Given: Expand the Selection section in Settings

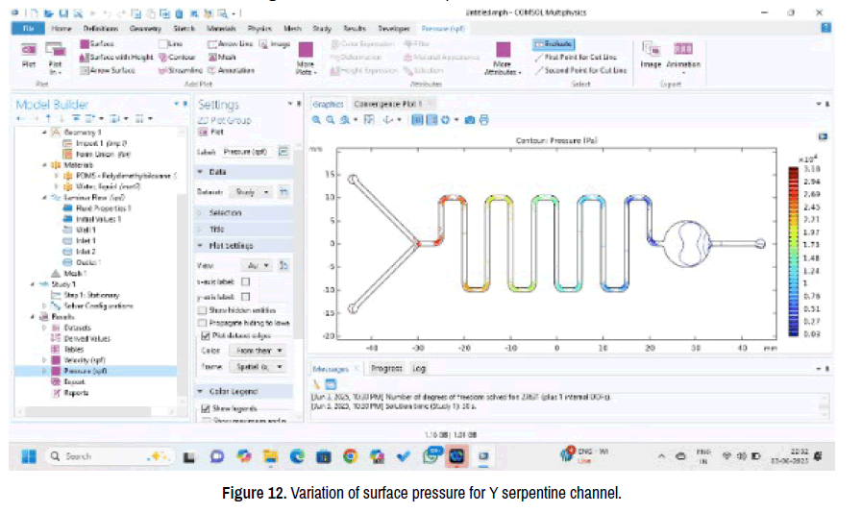Looking at the screenshot, I should (225, 212).
